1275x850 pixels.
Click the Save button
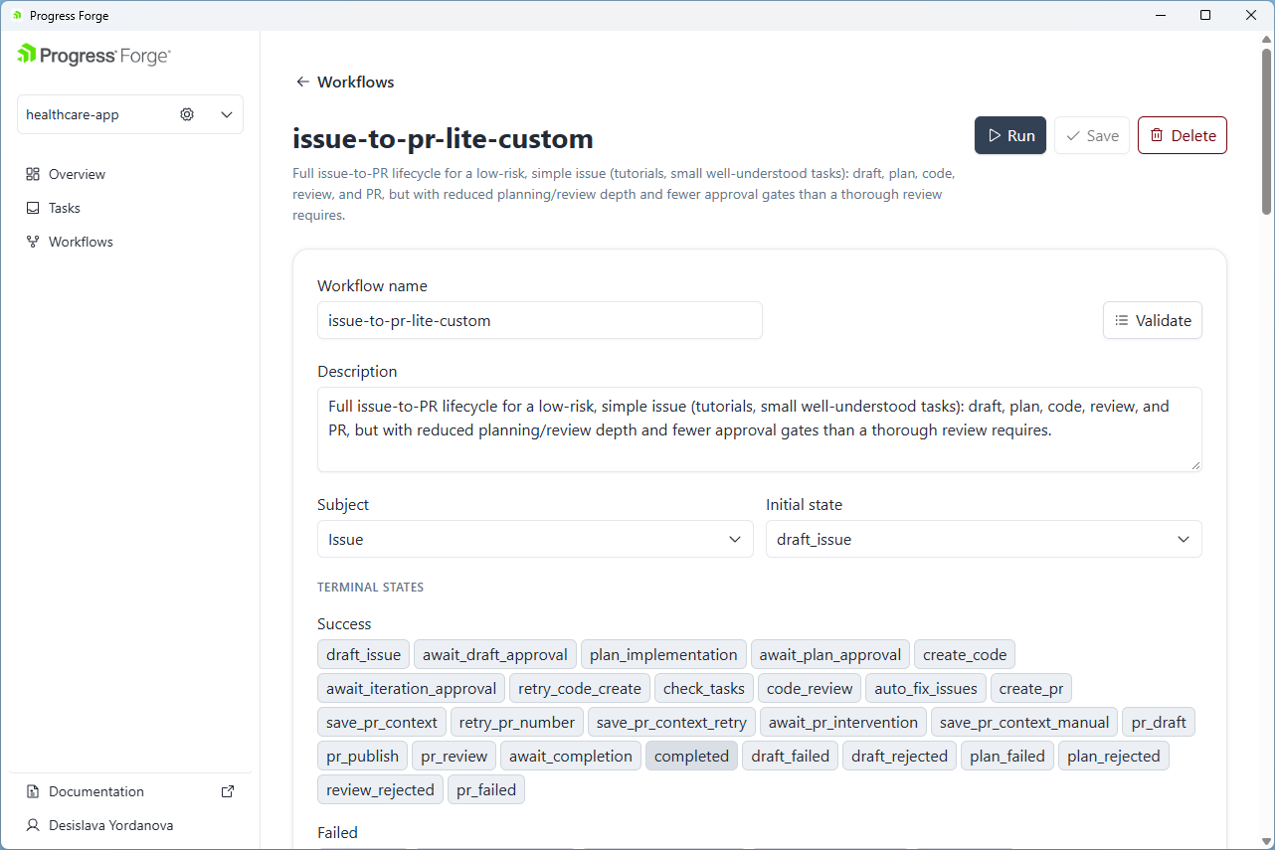click(1092, 135)
